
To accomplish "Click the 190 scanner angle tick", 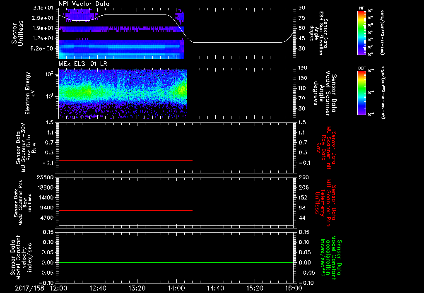I will coord(303,68).
